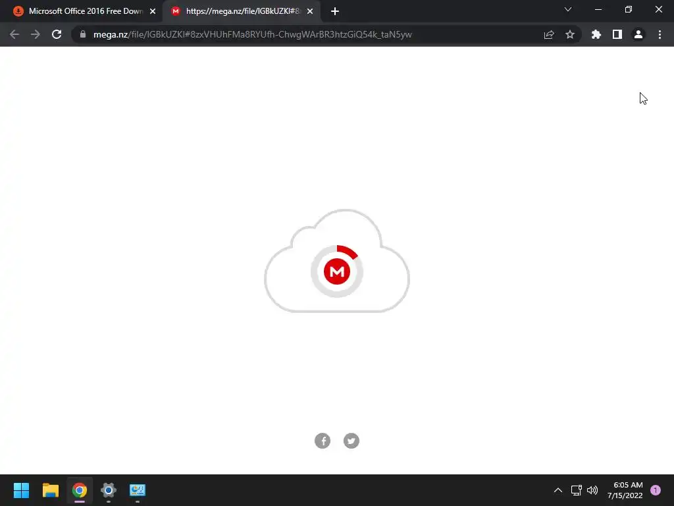
Task: Minimize the Chrome window
Action: pyautogui.click(x=598, y=9)
